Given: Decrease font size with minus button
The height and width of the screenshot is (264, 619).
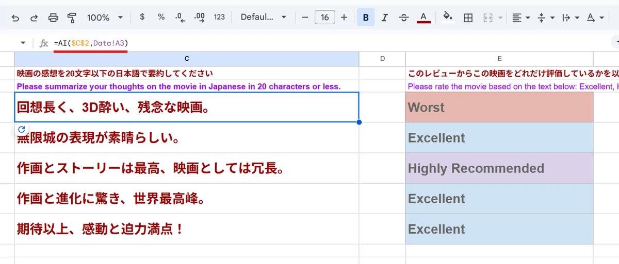Looking at the screenshot, I should 305,17.
